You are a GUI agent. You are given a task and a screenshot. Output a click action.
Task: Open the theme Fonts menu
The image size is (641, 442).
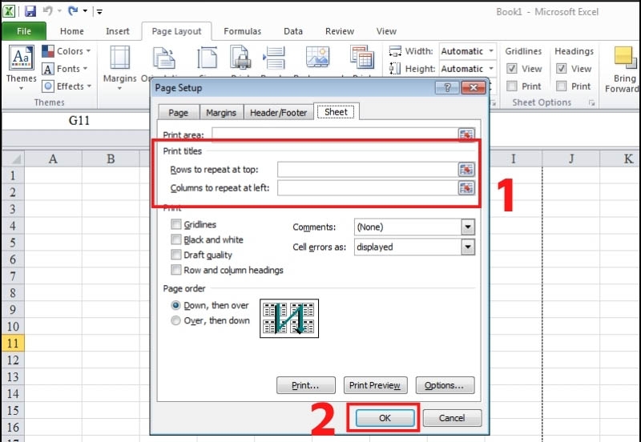66,69
